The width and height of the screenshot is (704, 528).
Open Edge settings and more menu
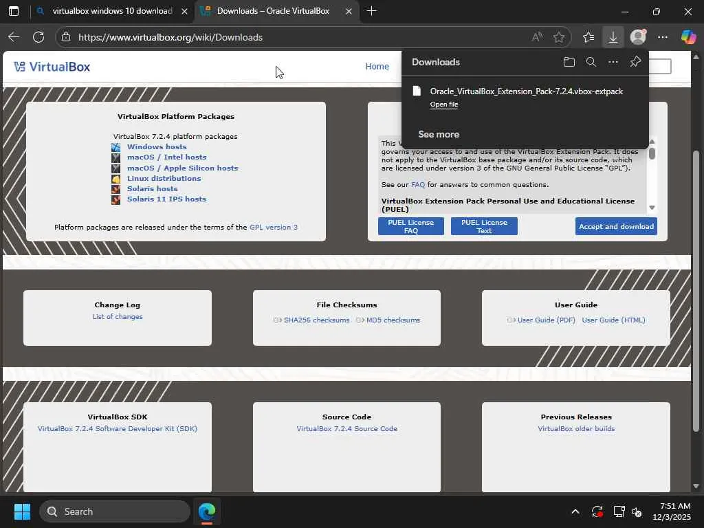pyautogui.click(x=663, y=37)
